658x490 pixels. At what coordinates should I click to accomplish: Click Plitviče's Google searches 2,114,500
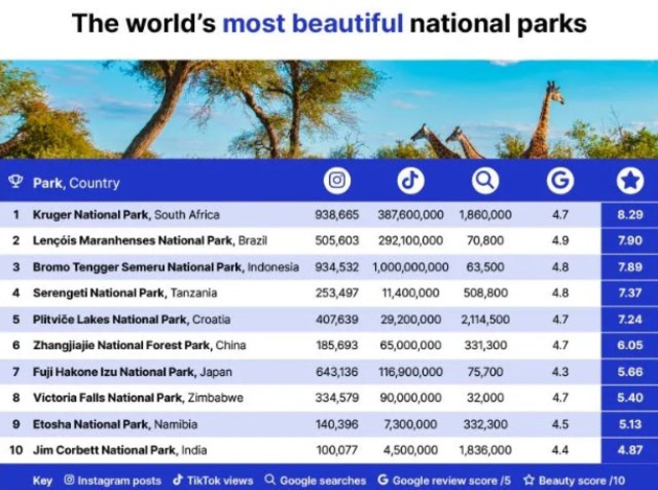click(485, 319)
